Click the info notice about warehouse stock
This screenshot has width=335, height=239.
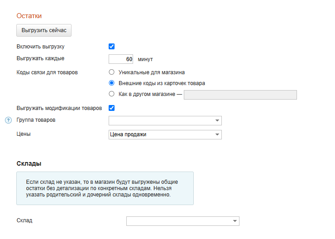point(105,188)
